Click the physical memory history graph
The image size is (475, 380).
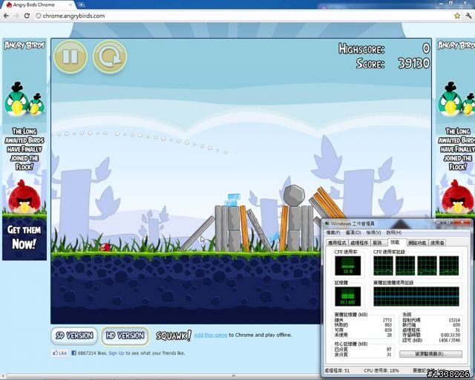point(416,296)
